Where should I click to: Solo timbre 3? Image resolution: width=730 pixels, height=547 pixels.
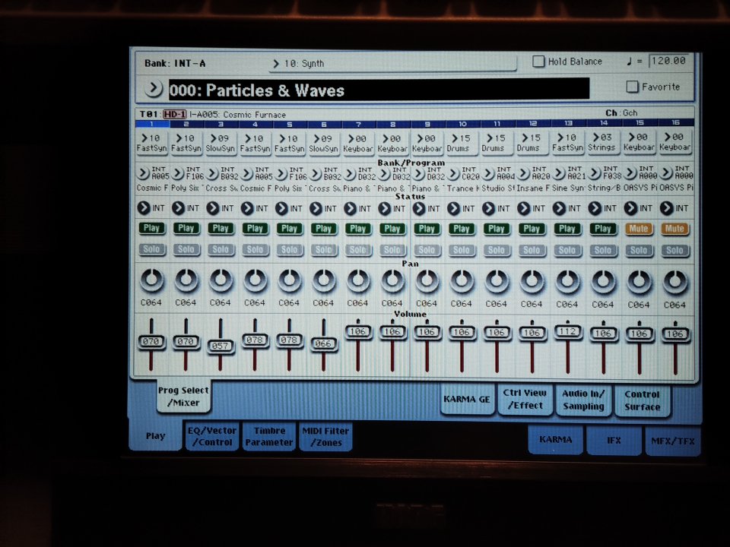coord(221,249)
